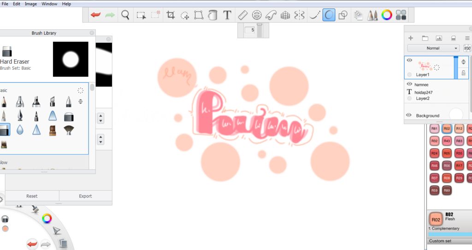Select the highlighted Oval draw style tool
This screenshot has width=472, height=250.
pyautogui.click(x=329, y=15)
